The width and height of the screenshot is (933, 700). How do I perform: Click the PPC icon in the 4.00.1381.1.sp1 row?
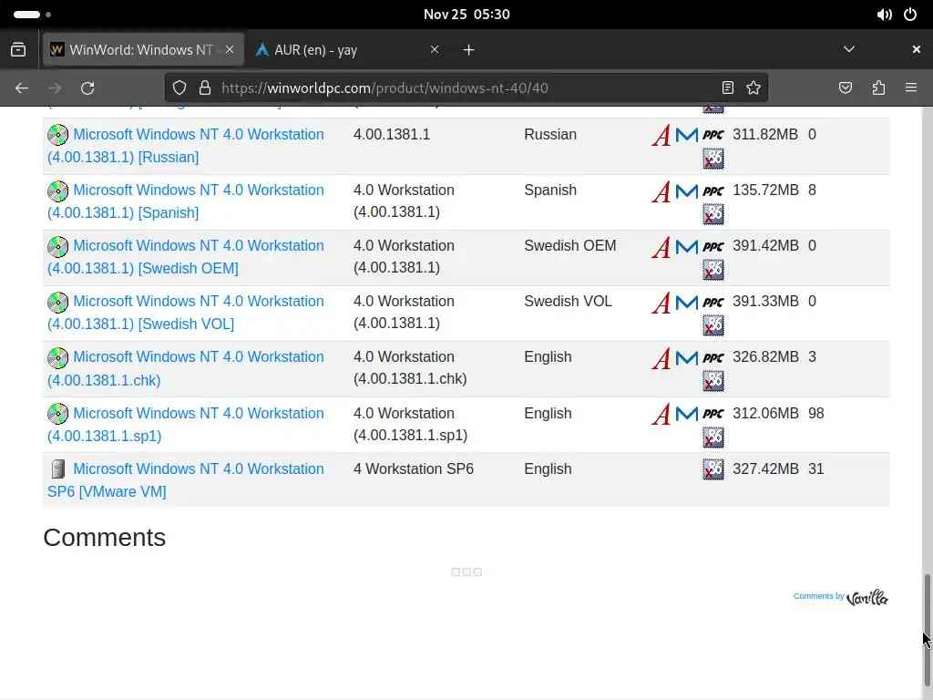click(x=713, y=415)
